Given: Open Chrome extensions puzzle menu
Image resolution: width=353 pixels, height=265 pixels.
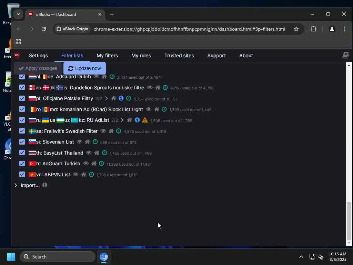Looking at the screenshot, I should [x=313, y=29].
